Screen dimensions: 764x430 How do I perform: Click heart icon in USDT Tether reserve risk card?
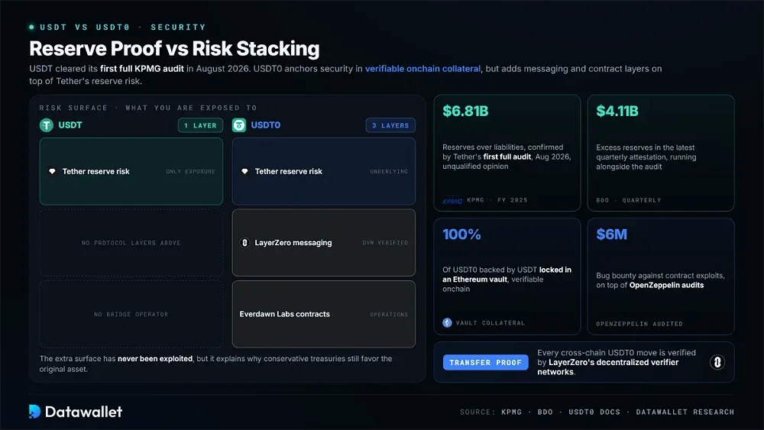(52, 171)
